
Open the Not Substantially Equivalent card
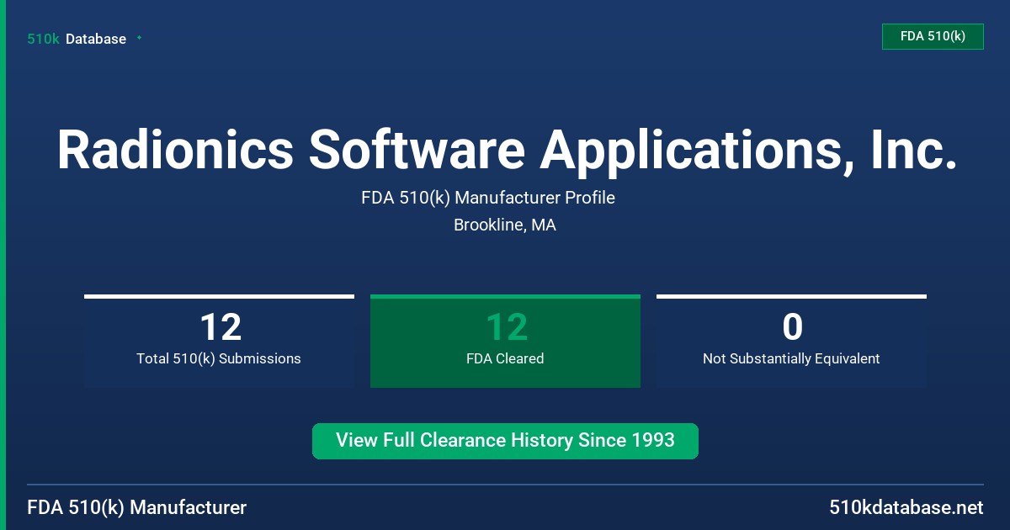791,342
